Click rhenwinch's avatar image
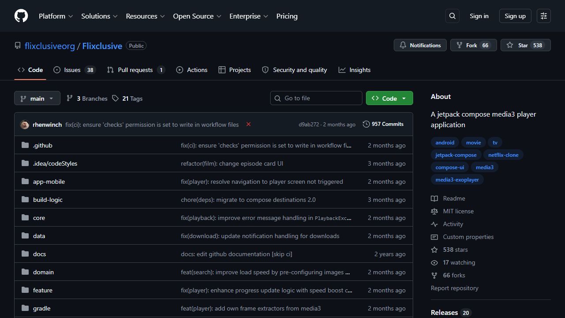This screenshot has height=318, width=565. click(x=25, y=125)
